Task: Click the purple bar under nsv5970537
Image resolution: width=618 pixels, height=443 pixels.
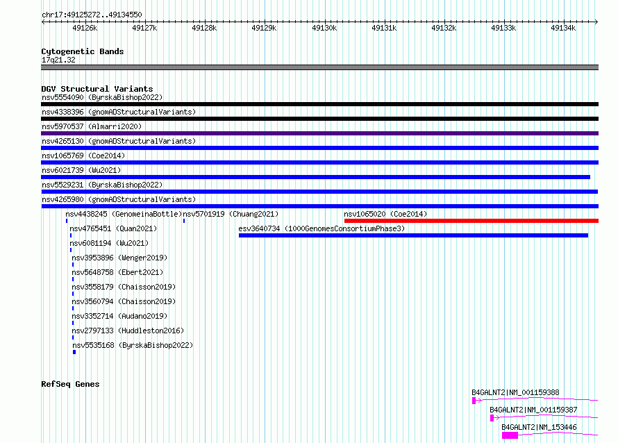Action: 319,133
